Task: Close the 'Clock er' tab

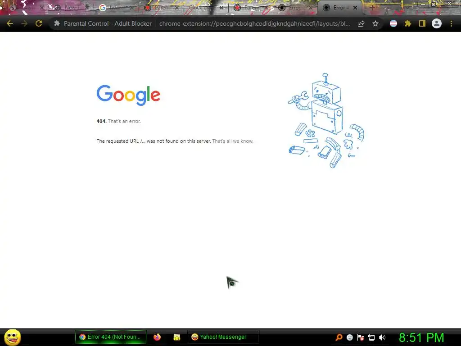Action: click(221, 8)
